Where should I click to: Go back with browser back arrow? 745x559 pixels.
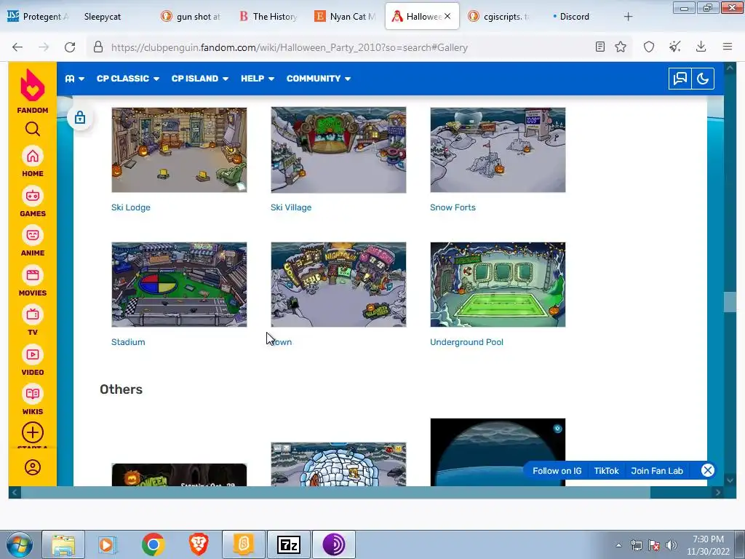17,47
